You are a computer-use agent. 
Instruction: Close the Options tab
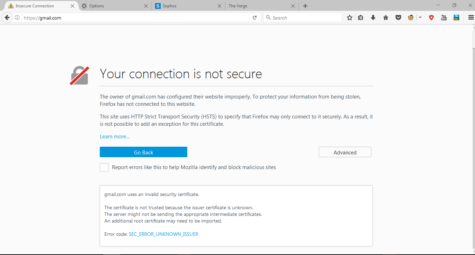(146, 6)
